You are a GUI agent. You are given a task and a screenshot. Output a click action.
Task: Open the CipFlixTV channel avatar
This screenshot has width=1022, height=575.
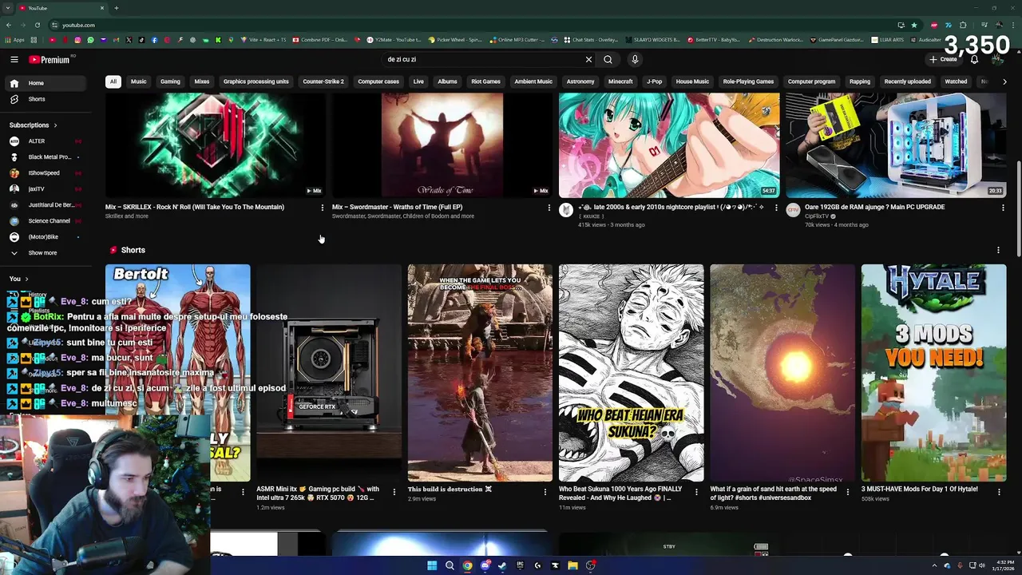tap(793, 210)
